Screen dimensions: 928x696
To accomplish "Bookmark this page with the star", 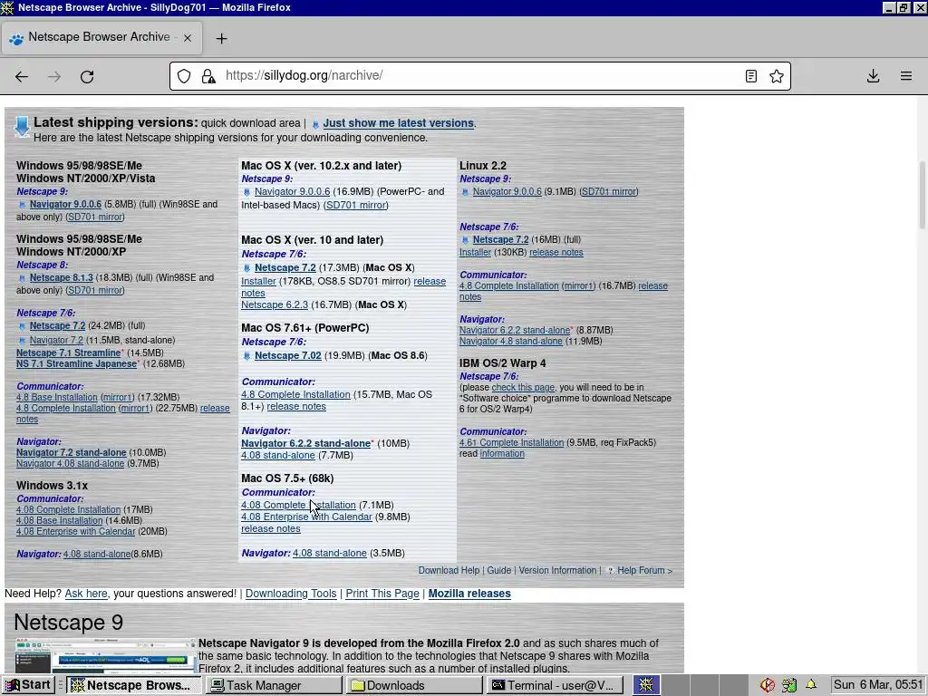I will click(x=777, y=76).
